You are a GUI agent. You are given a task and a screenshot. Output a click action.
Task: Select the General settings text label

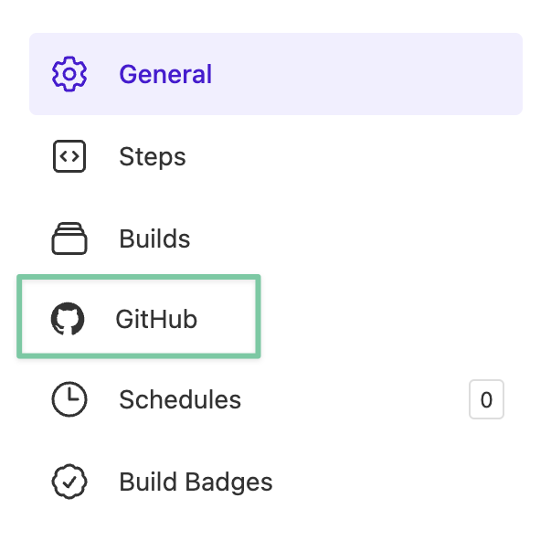point(165,74)
